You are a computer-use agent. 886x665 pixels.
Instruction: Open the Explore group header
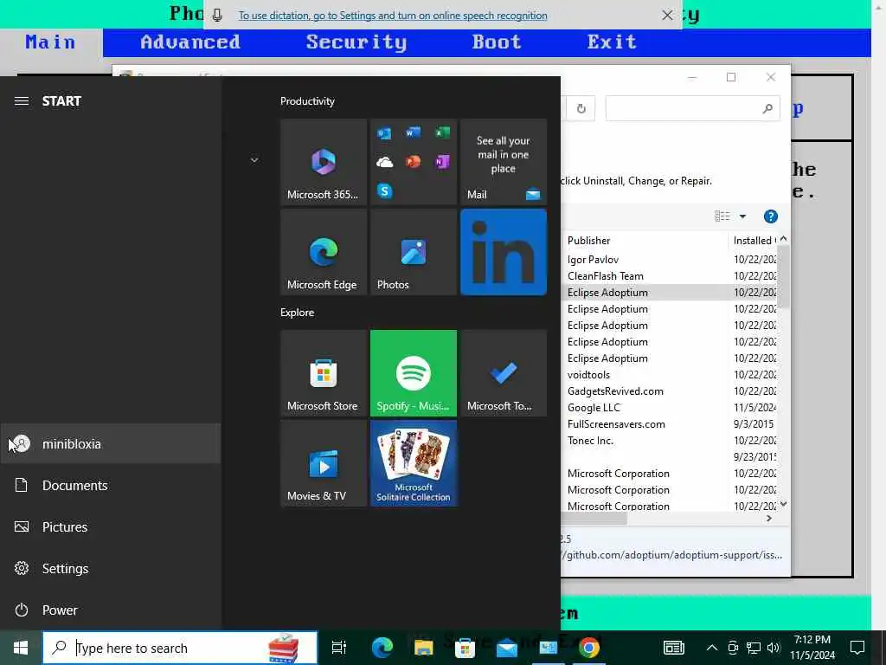(x=298, y=313)
